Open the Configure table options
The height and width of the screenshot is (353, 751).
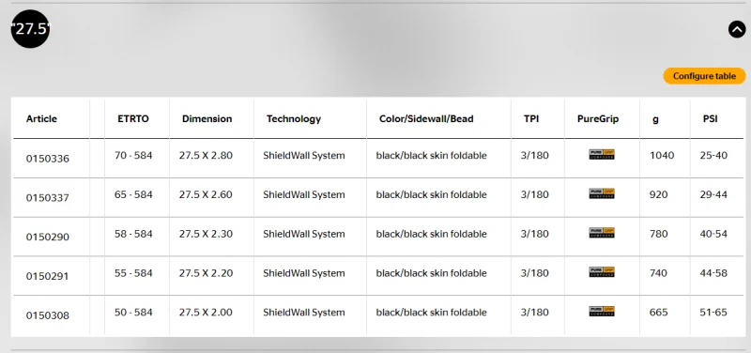click(x=704, y=76)
